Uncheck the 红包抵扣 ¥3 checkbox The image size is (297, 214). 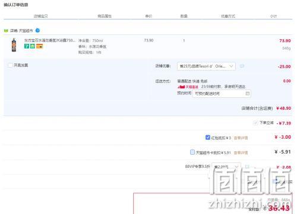pyautogui.click(x=208, y=138)
